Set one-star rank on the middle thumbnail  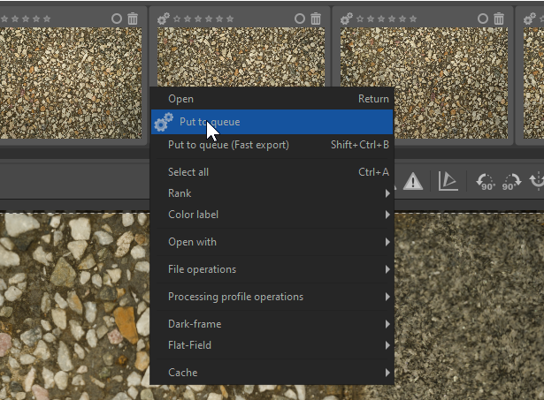(x=188, y=19)
